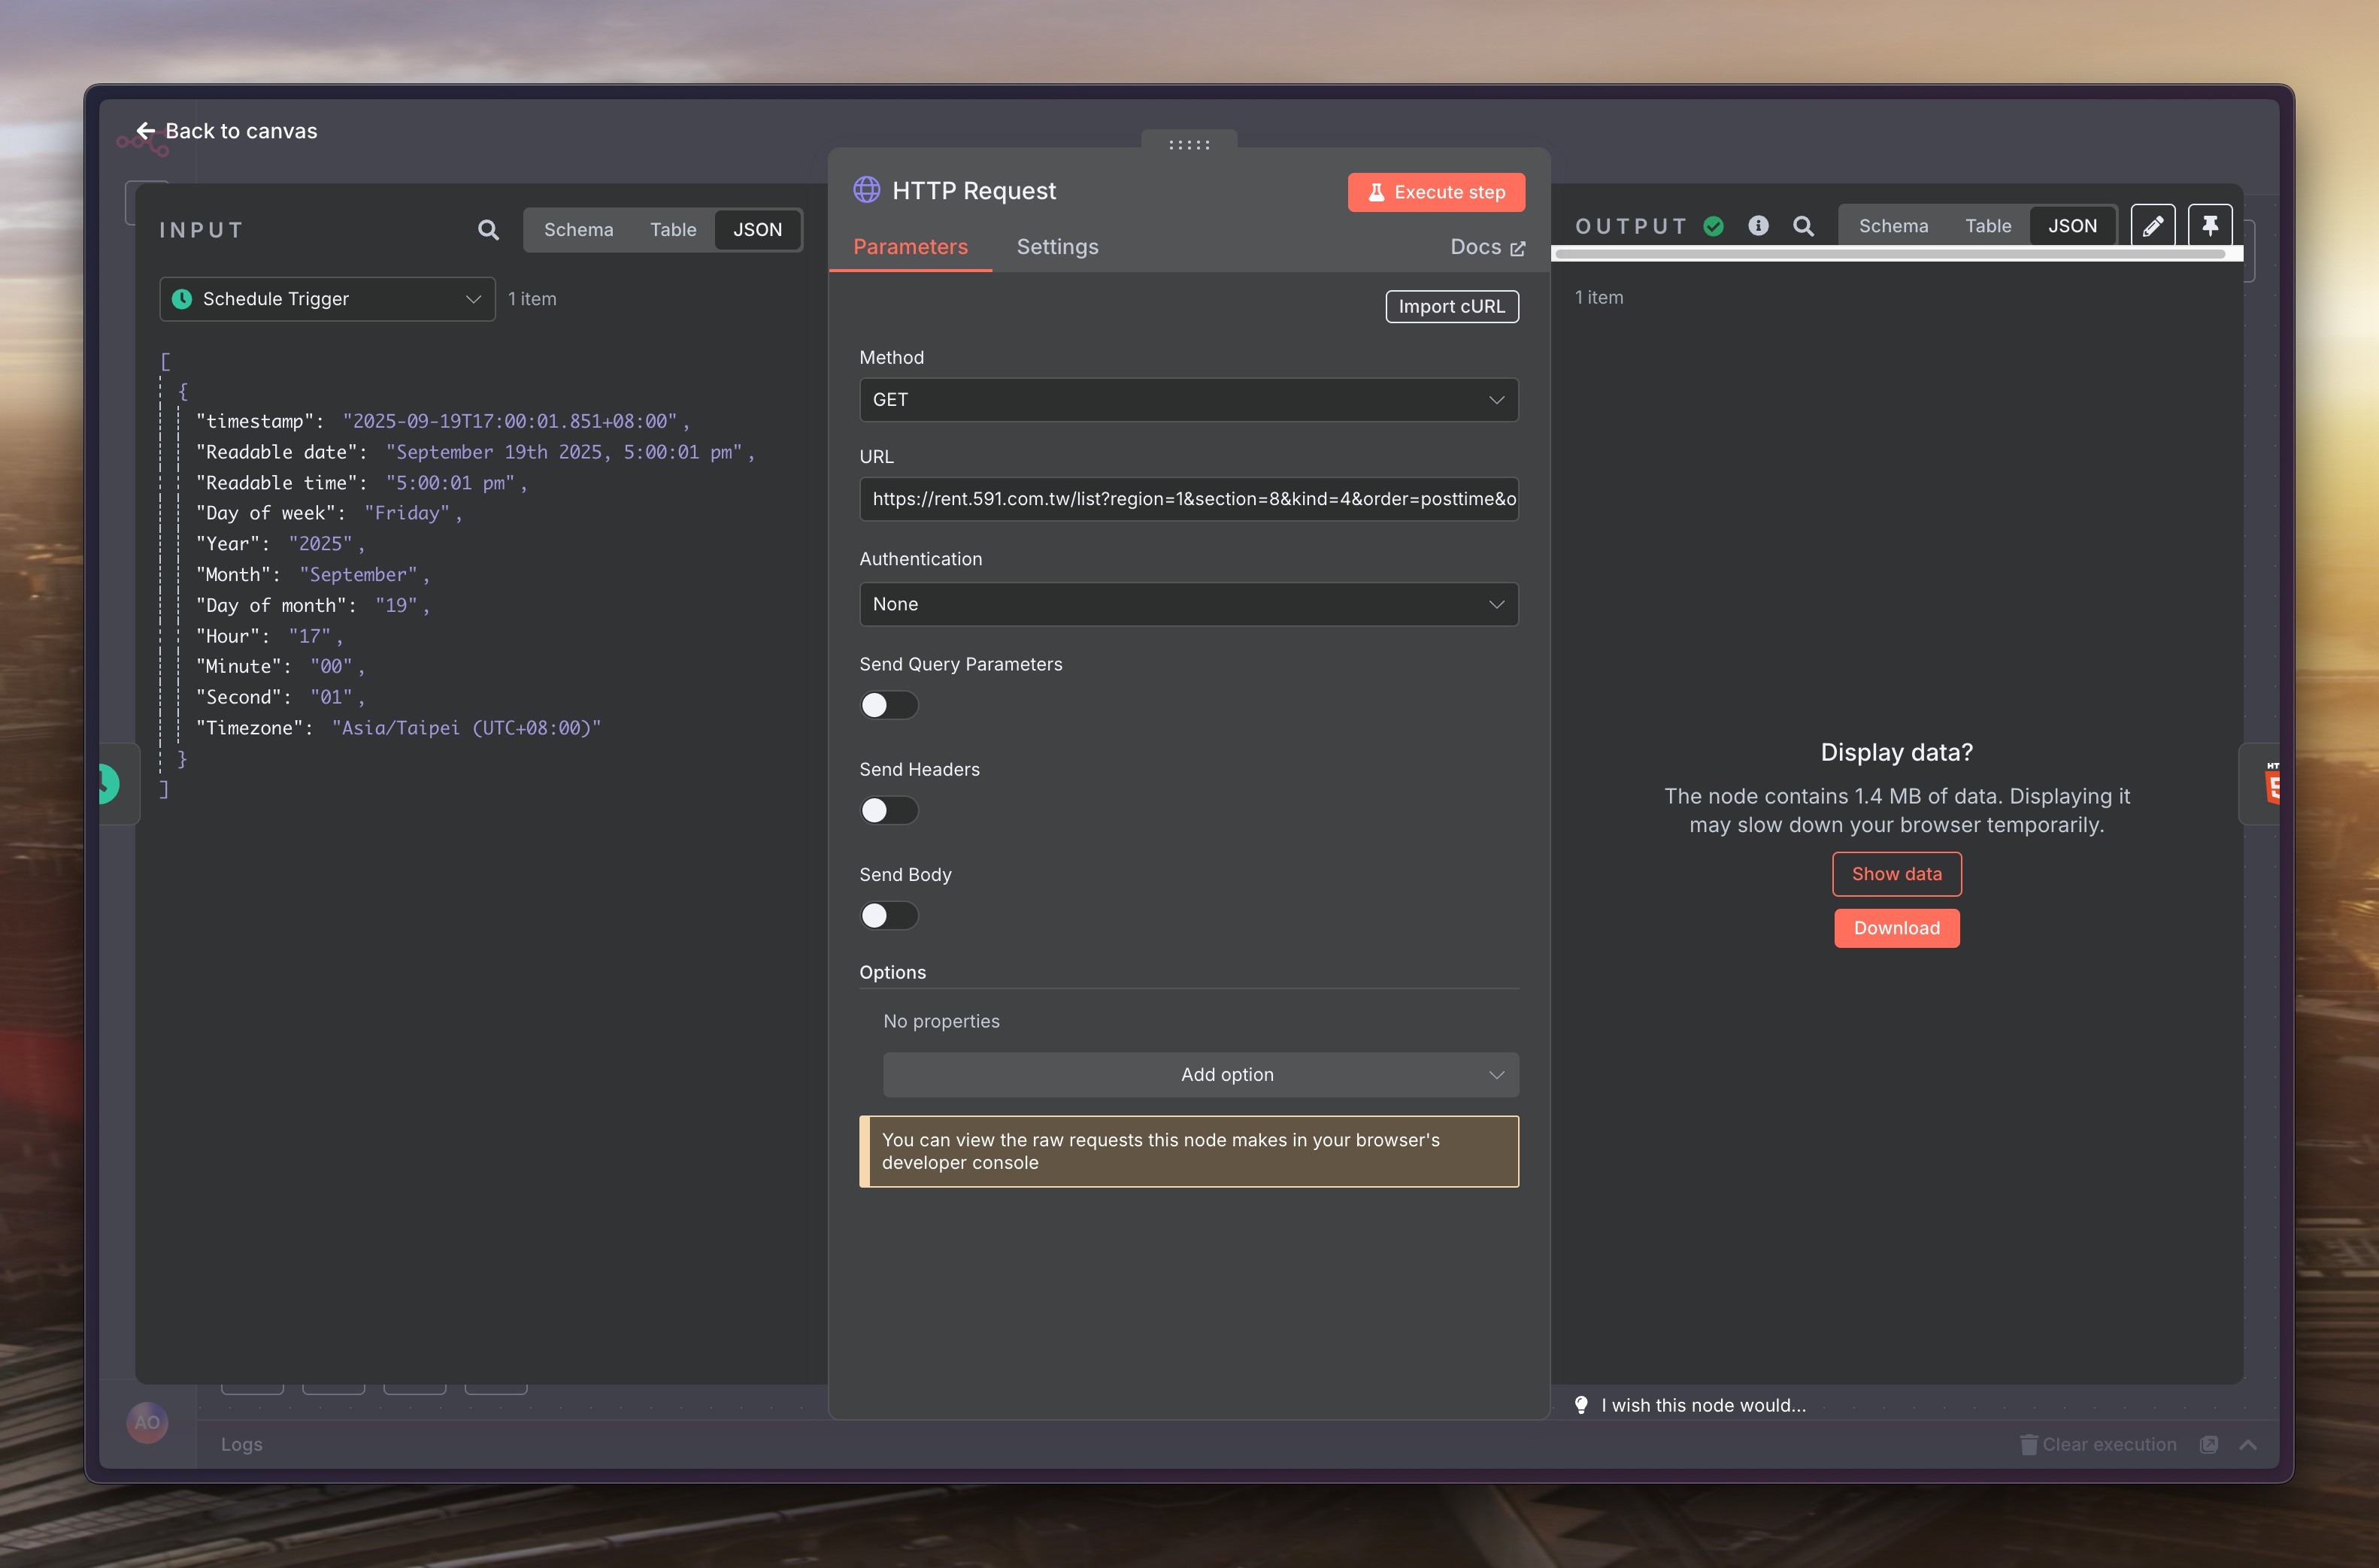
Task: Switch to the Settings tab
Action: [x=1057, y=247]
